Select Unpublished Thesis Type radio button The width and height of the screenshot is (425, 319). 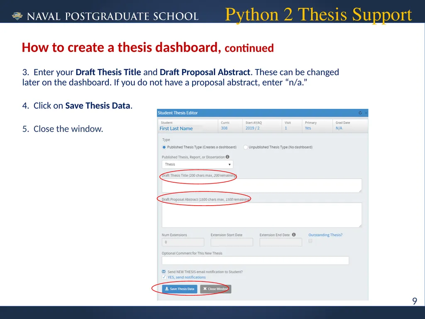[x=245, y=147]
